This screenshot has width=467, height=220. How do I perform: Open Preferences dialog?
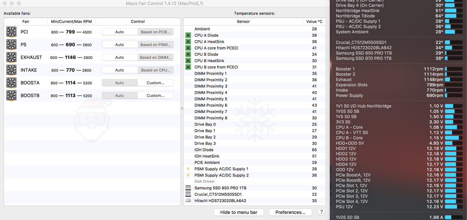point(291,212)
